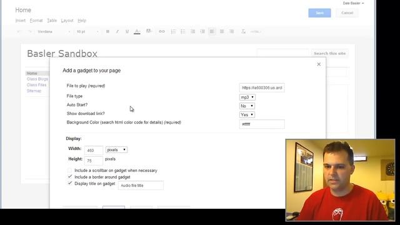Uncheck Display title on gadget

(x=69, y=183)
